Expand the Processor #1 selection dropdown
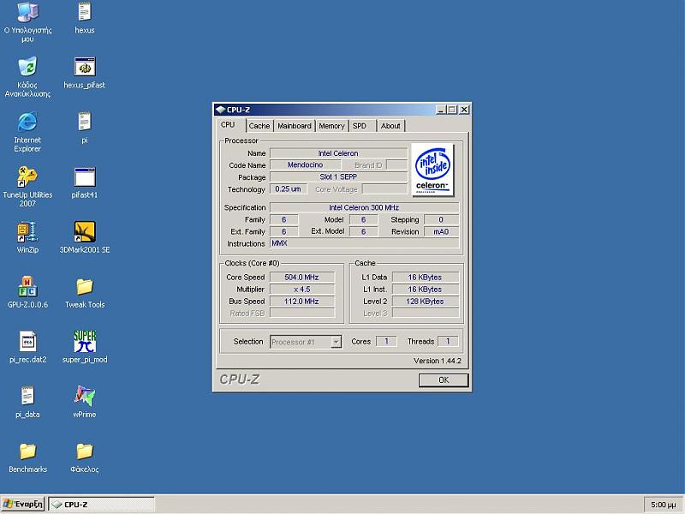Image resolution: width=685 pixels, height=514 pixels. point(336,342)
